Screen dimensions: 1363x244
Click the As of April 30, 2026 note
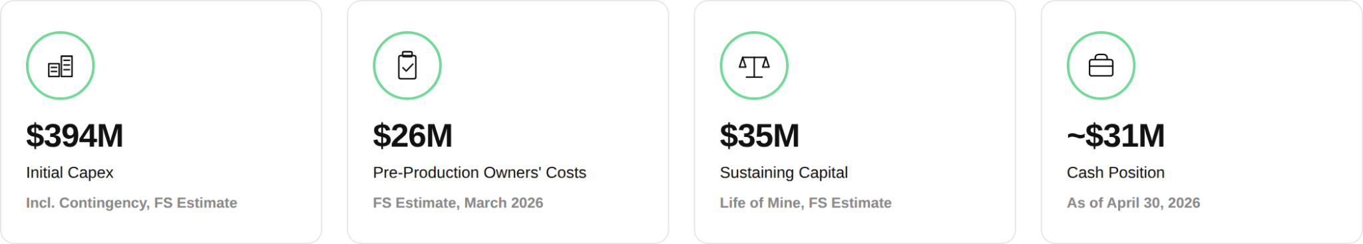coord(1133,203)
